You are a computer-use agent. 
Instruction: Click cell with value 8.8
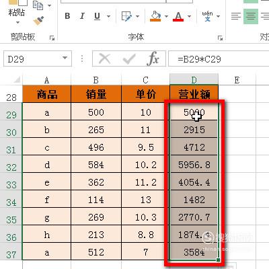pyautogui.click(x=146, y=234)
